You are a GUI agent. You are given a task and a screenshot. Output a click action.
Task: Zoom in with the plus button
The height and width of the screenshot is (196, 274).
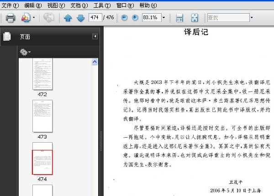pyautogui.click(x=135, y=18)
